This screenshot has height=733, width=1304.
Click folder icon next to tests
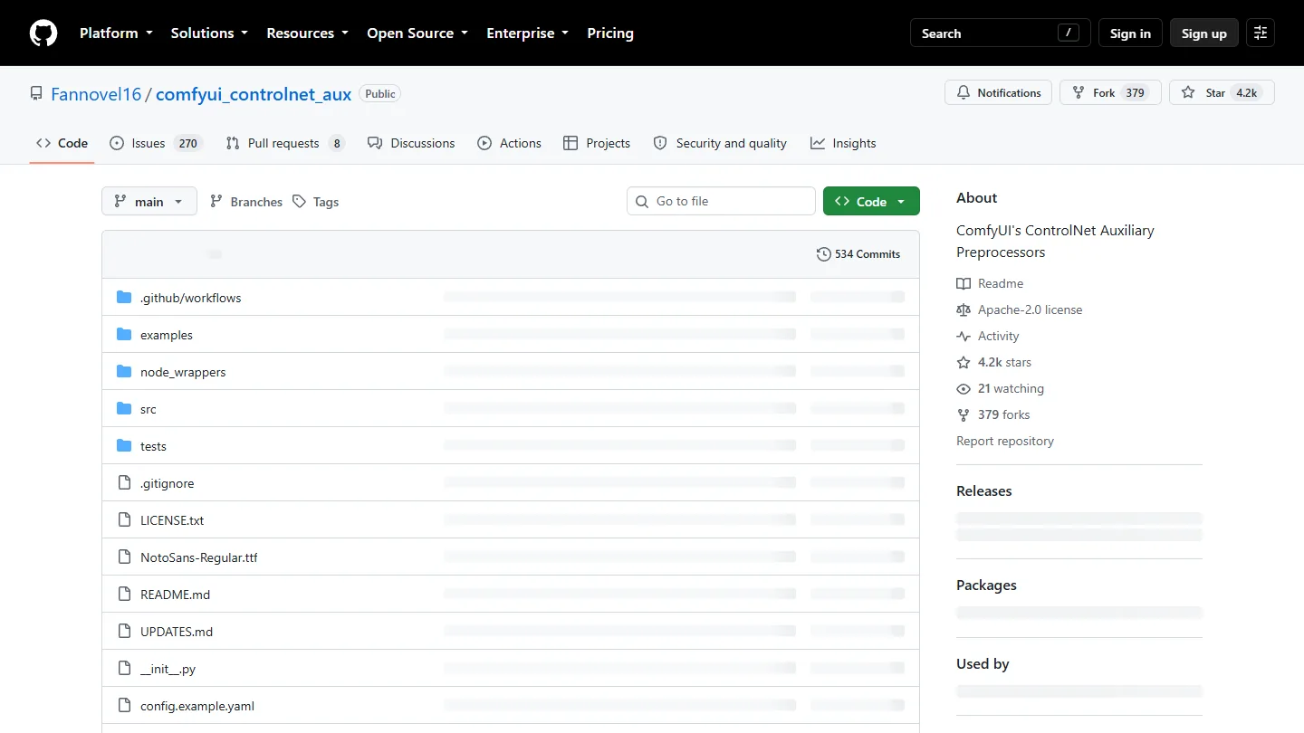[124, 446]
